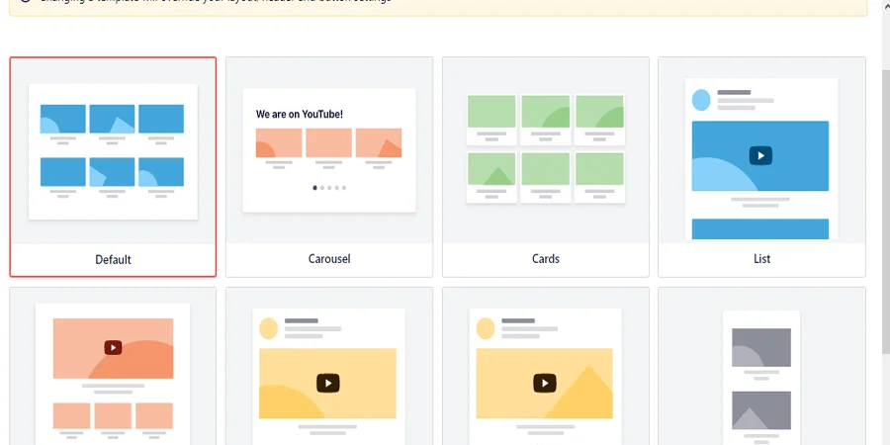Choose the Carousel template card

pos(329,167)
